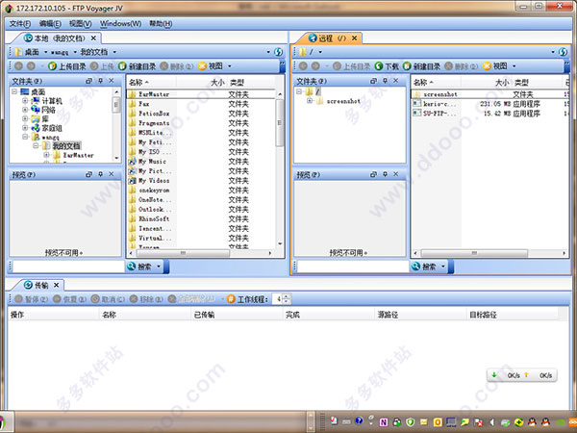Viewport: 577px width, 433px height.
Task: Increase 工作线程 thread count with up arrow
Action: (287, 296)
